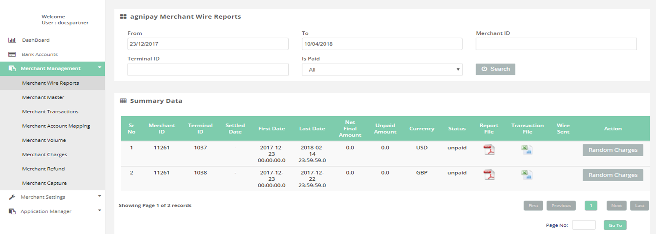Image resolution: width=656 pixels, height=234 pixels.
Task: Click Random Charges for USD row
Action: pyautogui.click(x=613, y=150)
